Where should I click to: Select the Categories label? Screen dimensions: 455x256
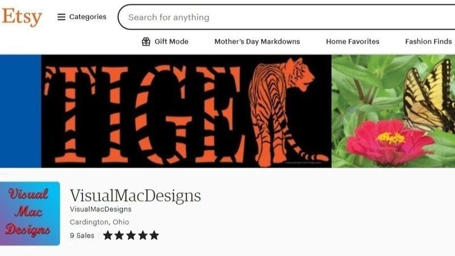pos(88,17)
